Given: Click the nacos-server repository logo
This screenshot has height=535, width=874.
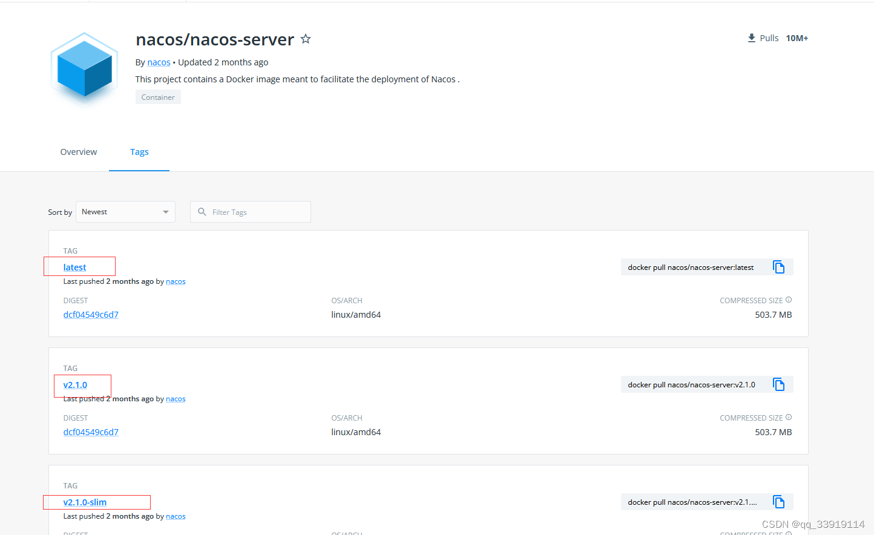Looking at the screenshot, I should [x=84, y=68].
